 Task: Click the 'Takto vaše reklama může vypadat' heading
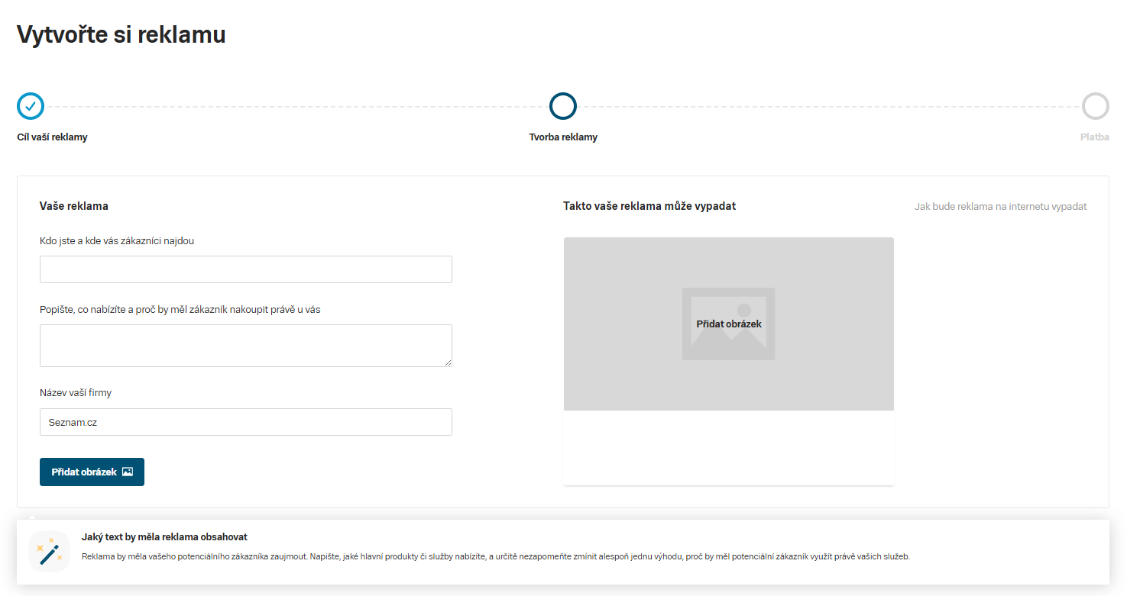coord(649,206)
